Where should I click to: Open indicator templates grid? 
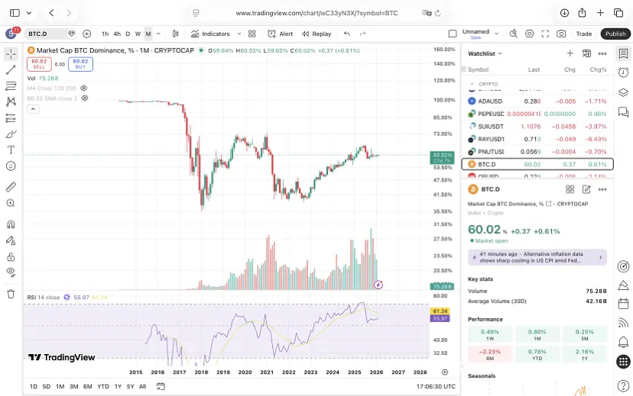(x=252, y=34)
